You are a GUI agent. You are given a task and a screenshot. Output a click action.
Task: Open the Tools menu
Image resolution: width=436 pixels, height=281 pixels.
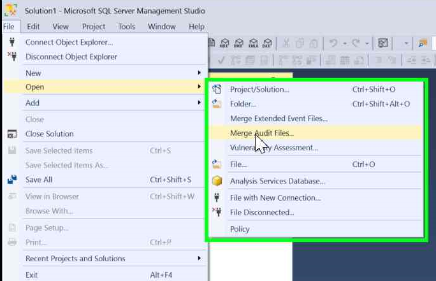[126, 26]
